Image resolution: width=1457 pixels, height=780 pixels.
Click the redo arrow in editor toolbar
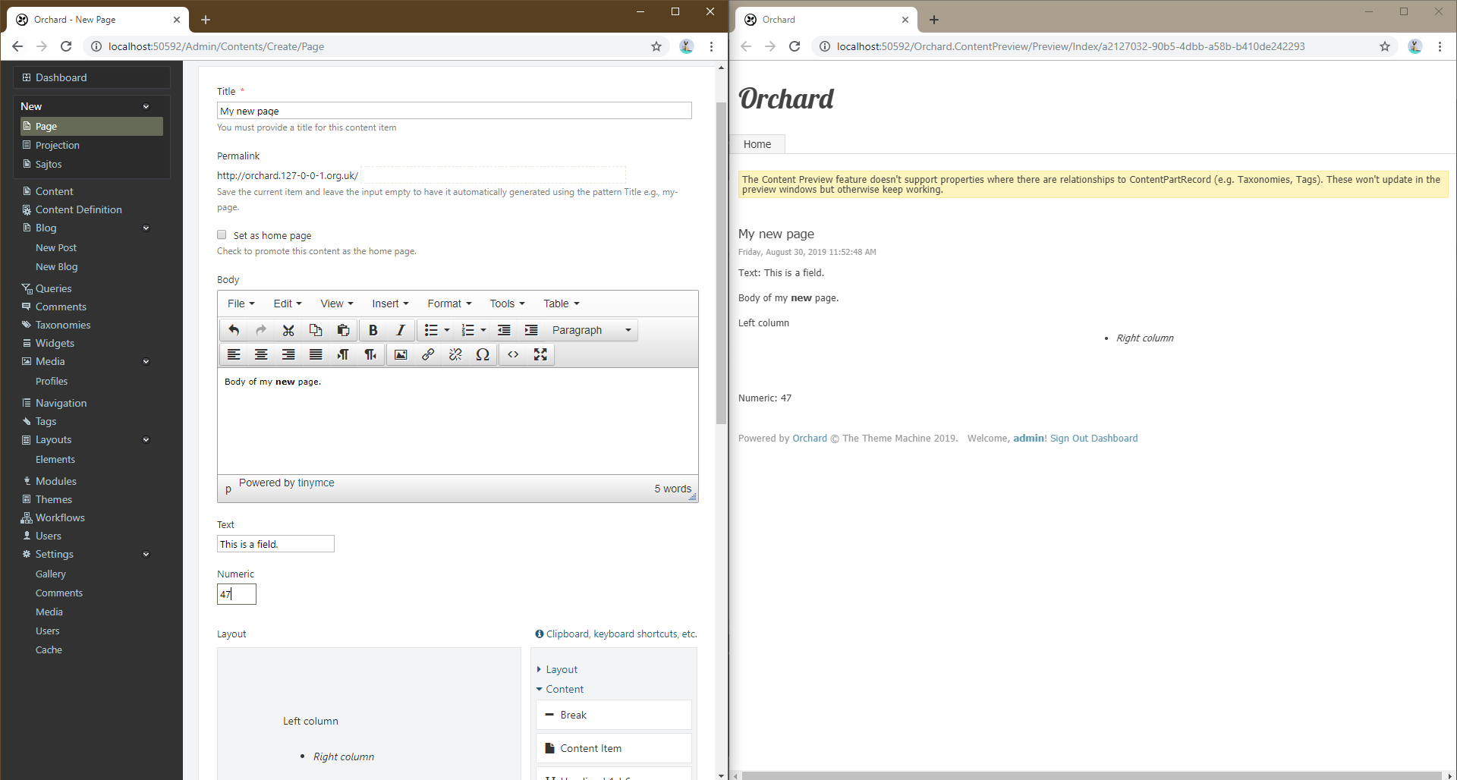coord(261,330)
